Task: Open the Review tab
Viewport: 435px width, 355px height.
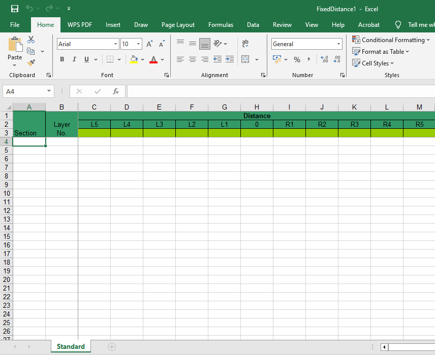Action: 282,25
